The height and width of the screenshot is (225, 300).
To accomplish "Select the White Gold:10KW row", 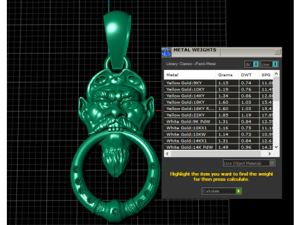I will 218,134.
